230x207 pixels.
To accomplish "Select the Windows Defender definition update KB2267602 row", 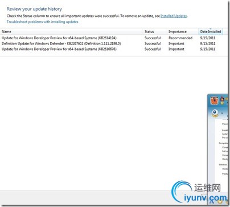I will [113, 43].
